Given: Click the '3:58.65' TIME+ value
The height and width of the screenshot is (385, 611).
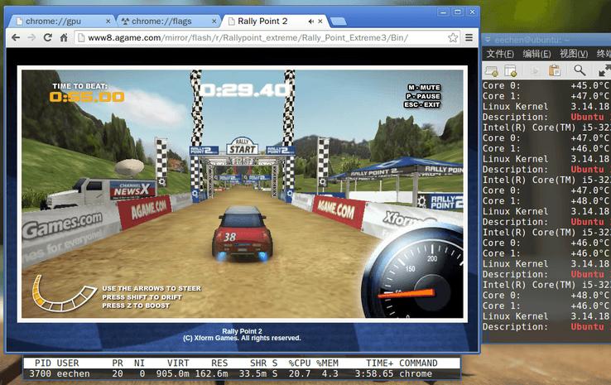Looking at the screenshot, I should pyautogui.click(x=374, y=373).
